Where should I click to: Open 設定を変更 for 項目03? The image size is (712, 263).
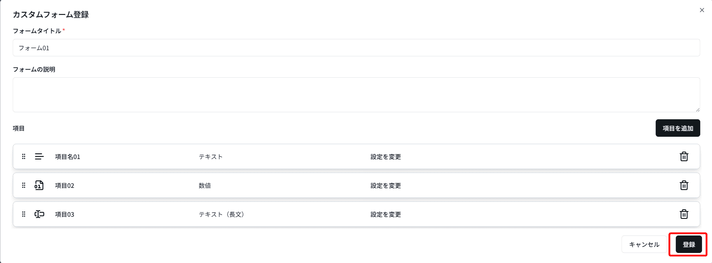386,215
